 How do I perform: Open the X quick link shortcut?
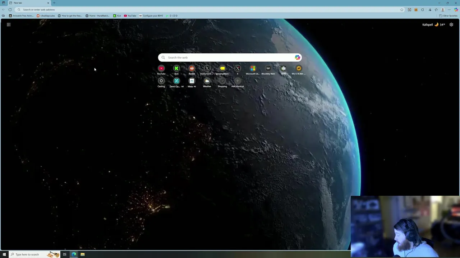point(238,70)
